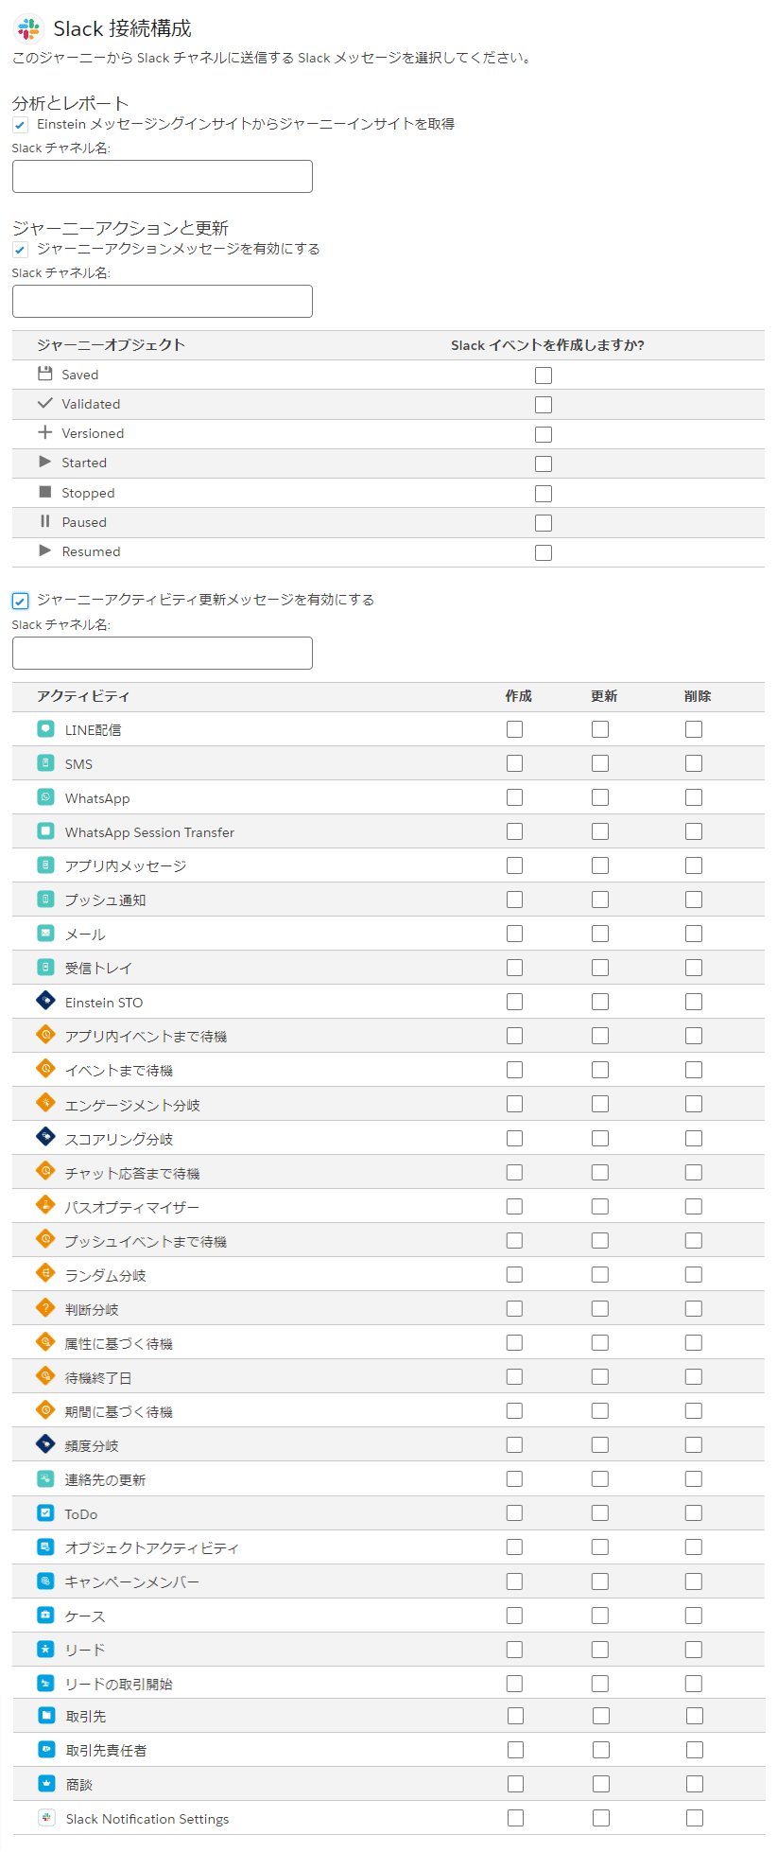The width and height of the screenshot is (777, 1852).
Task: Enable Slack event for Saved
Action: tap(544, 376)
